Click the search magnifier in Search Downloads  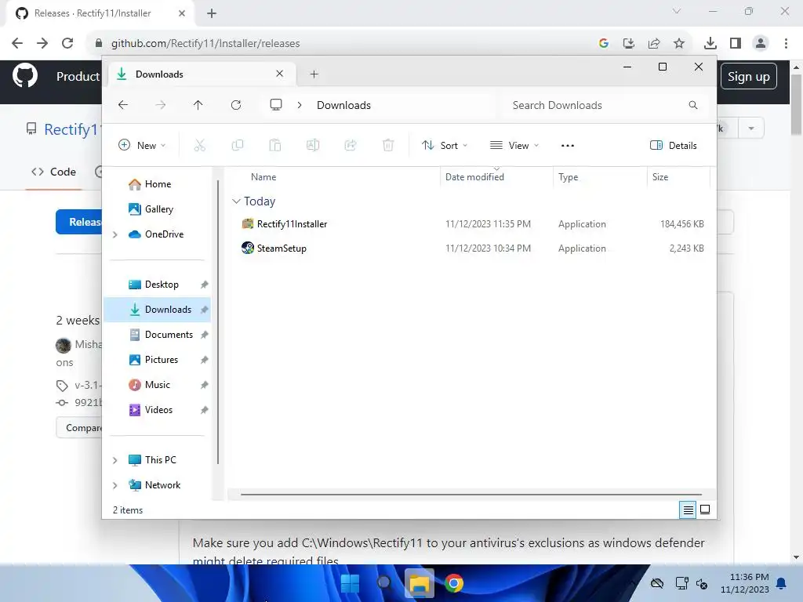click(x=693, y=105)
